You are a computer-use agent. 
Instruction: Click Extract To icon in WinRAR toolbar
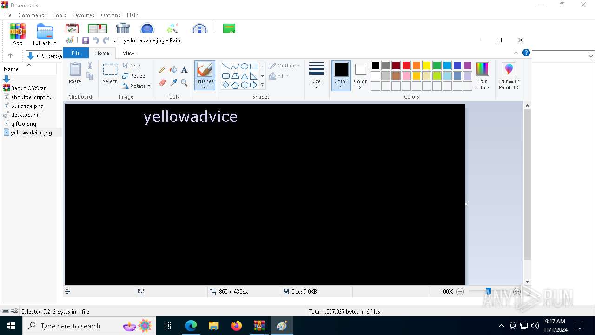tap(45, 35)
